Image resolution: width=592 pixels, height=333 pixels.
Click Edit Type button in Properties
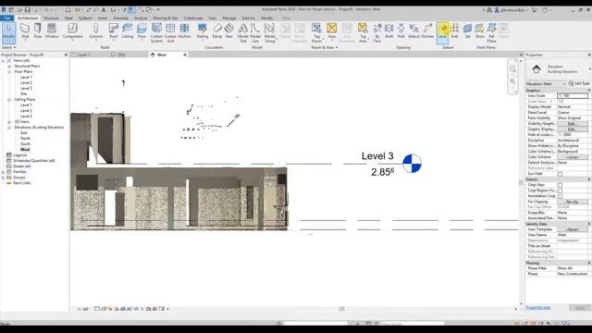click(x=580, y=84)
